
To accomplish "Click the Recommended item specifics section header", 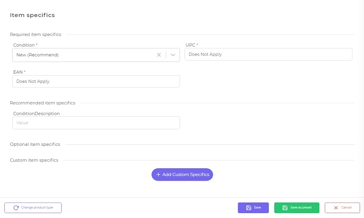I will (43, 103).
